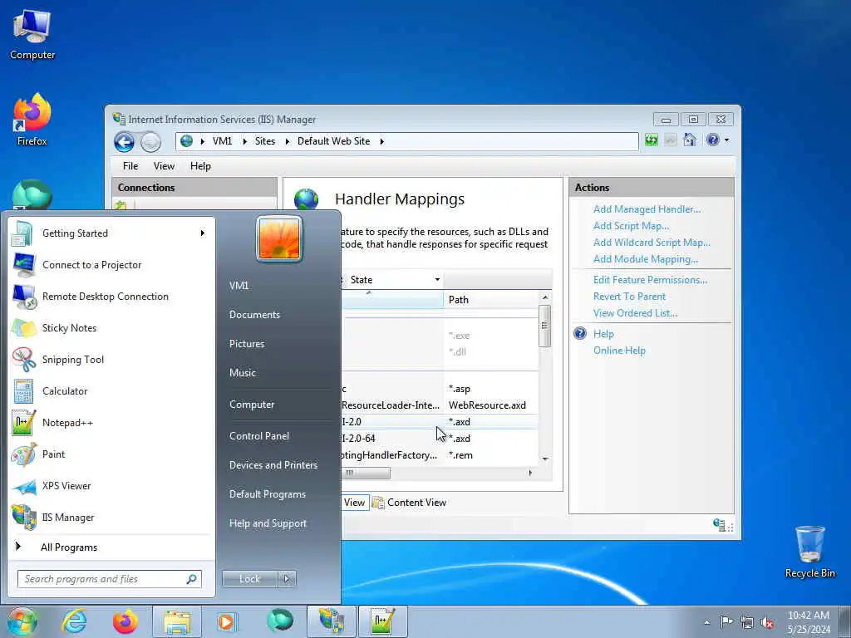Click the vertical scrollbar thumb in handler list
The image size is (851, 638).
pos(544,326)
